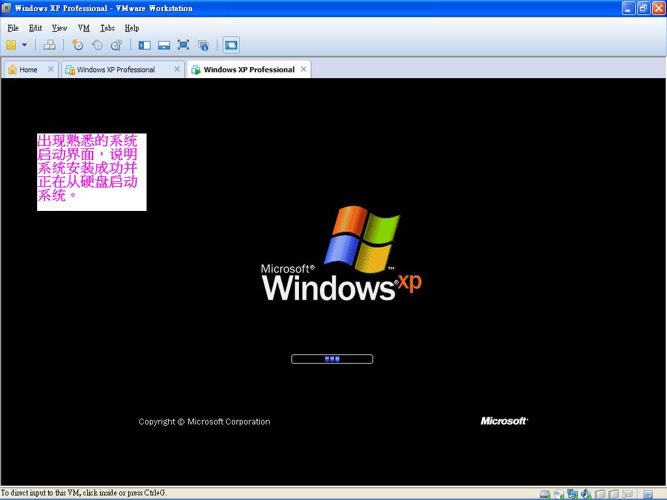Click the second greyed-out device status icon
The image size is (667, 500).
(614, 494)
